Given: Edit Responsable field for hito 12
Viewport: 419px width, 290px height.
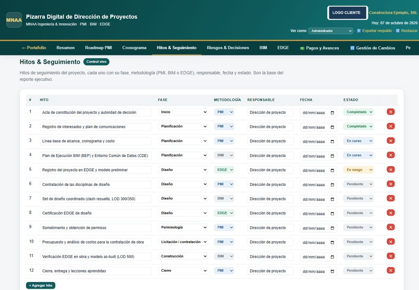Looking at the screenshot, I should (x=270, y=271).
